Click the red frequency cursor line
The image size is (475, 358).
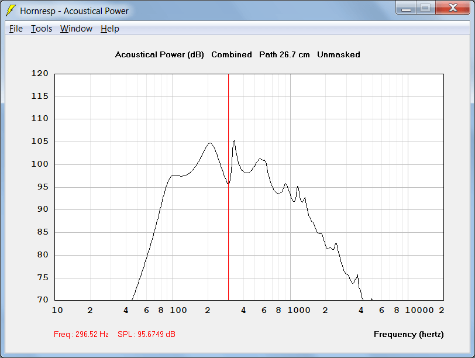pyautogui.click(x=228, y=187)
